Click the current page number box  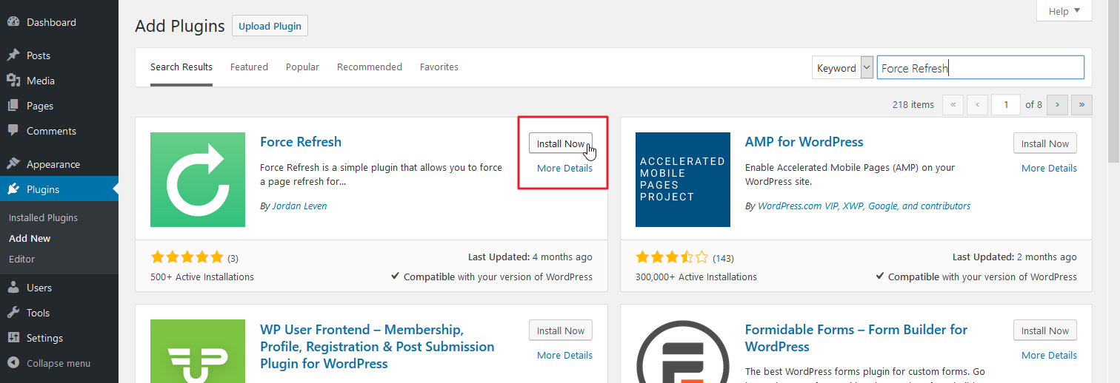click(1007, 105)
